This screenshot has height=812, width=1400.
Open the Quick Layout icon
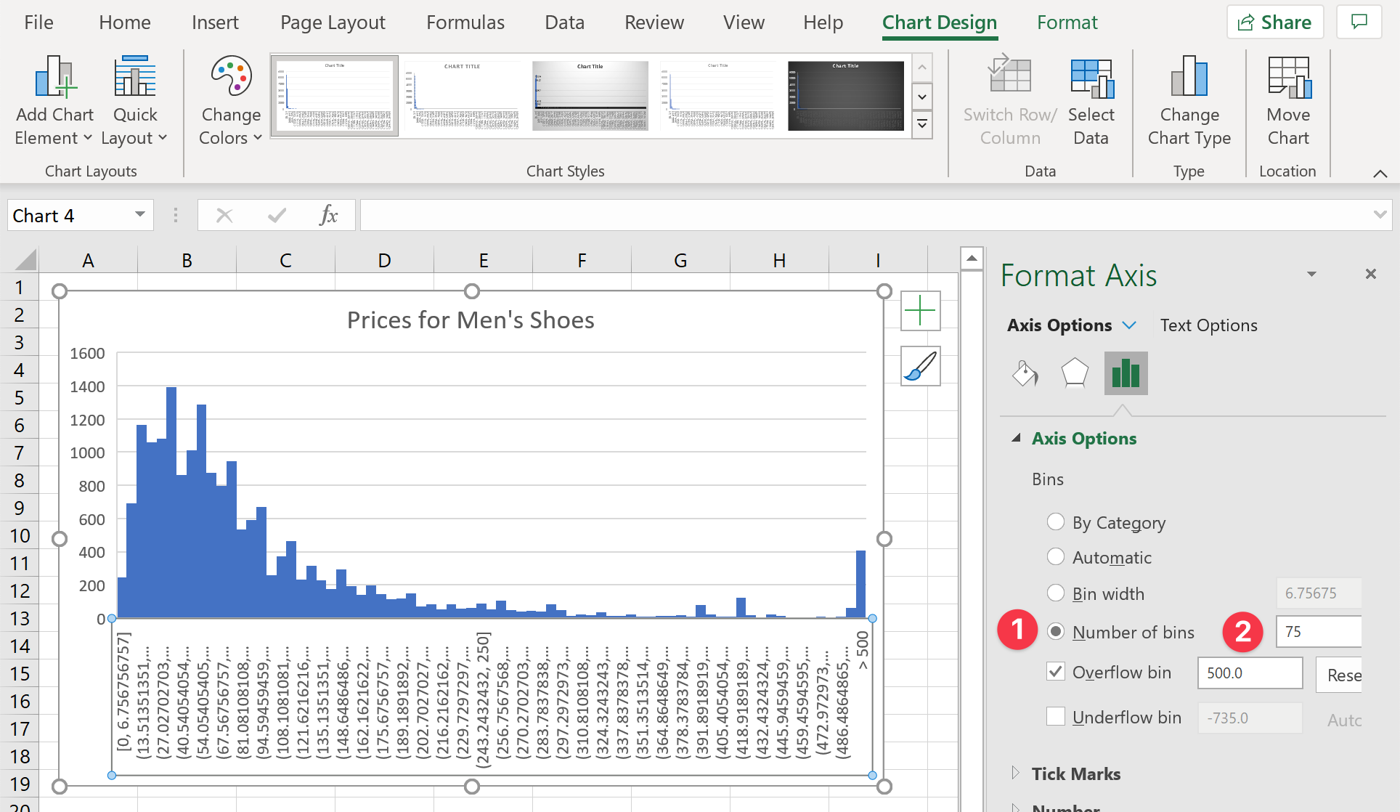point(135,77)
